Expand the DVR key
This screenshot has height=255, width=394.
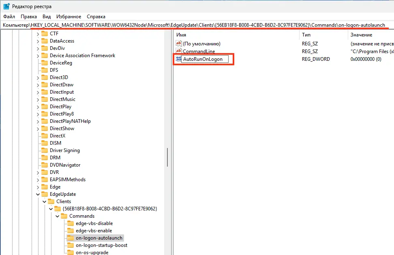tap(38, 172)
